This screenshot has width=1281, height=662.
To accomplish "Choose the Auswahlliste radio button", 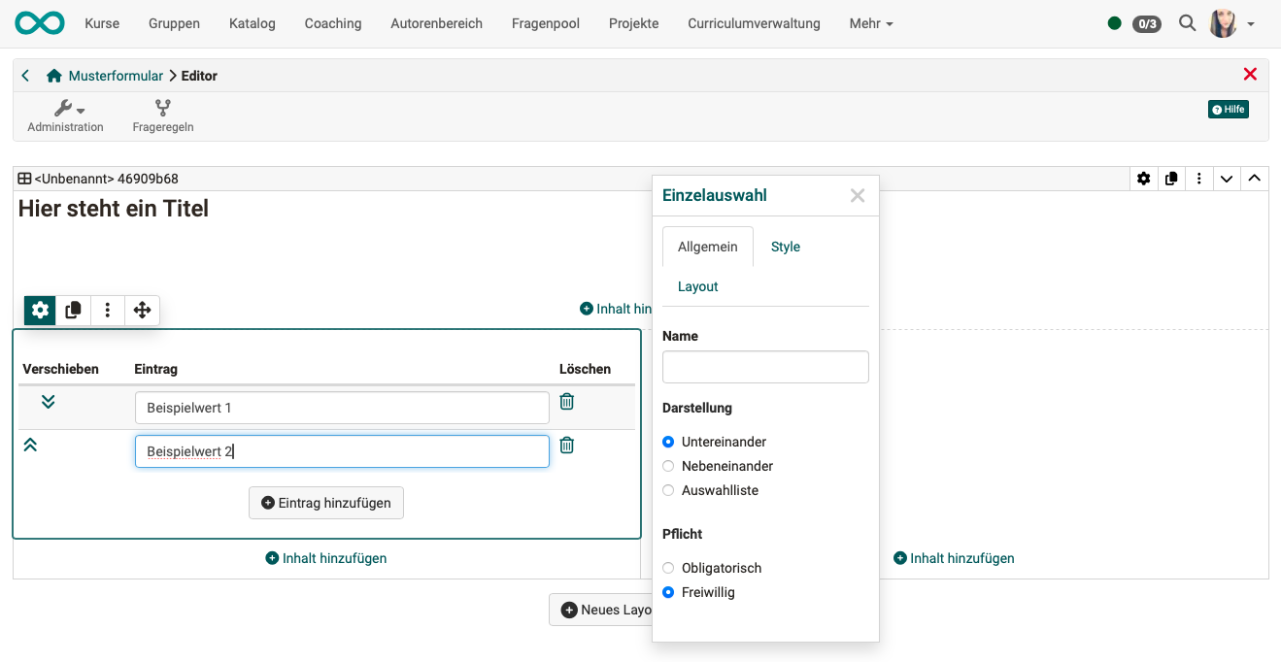I will (x=668, y=490).
